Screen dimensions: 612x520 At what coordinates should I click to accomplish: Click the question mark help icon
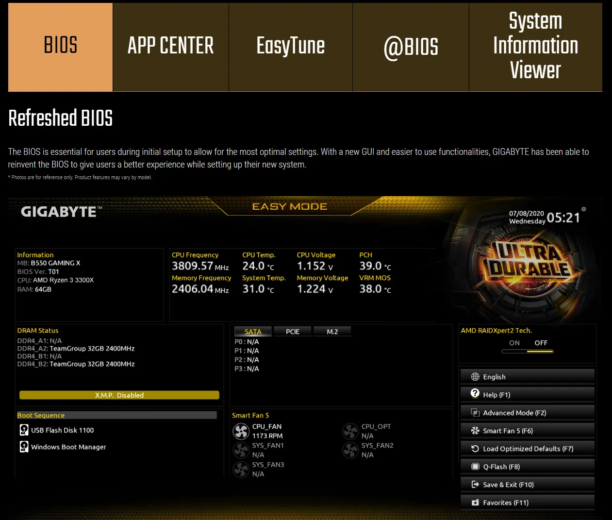(x=475, y=393)
